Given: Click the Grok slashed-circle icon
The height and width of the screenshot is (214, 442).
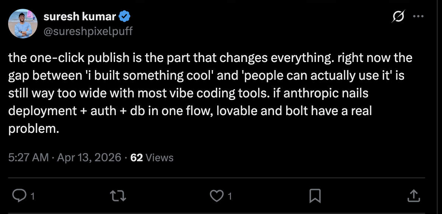Looking at the screenshot, I should (399, 17).
